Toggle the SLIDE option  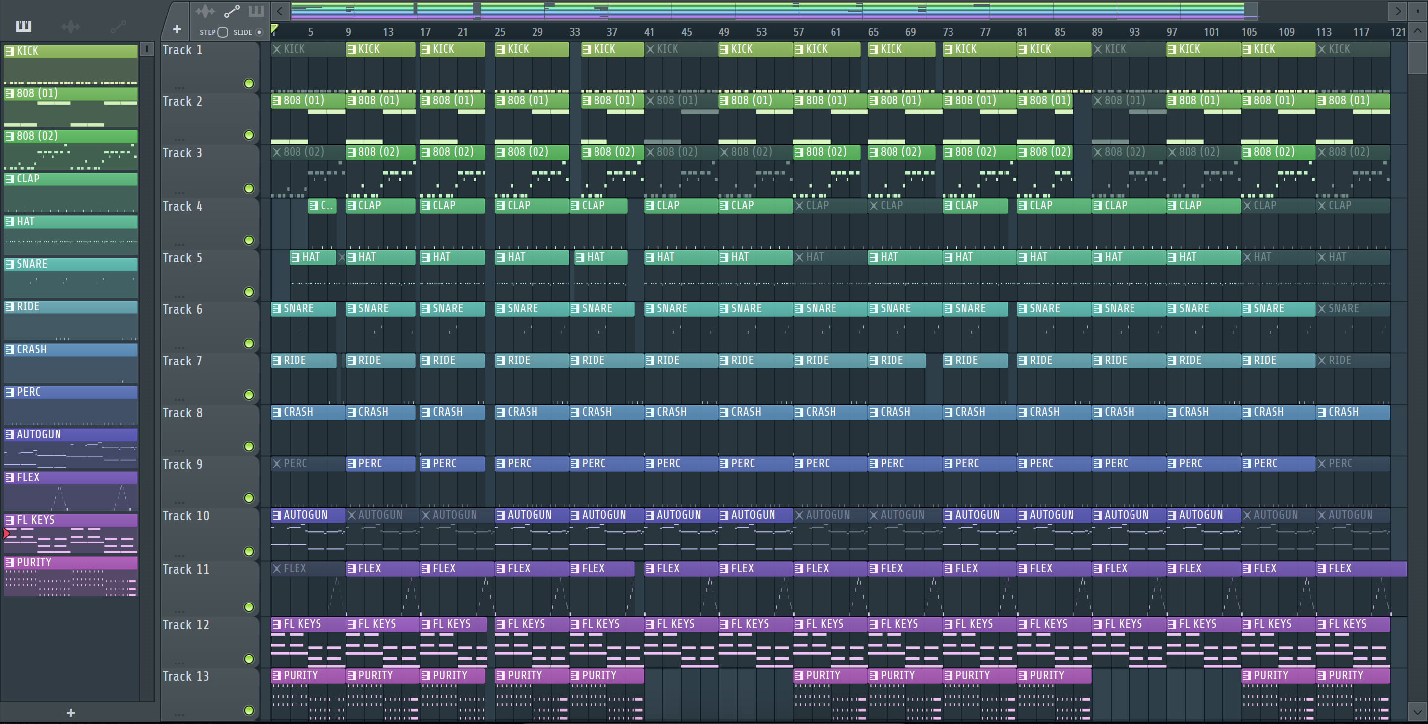point(259,32)
